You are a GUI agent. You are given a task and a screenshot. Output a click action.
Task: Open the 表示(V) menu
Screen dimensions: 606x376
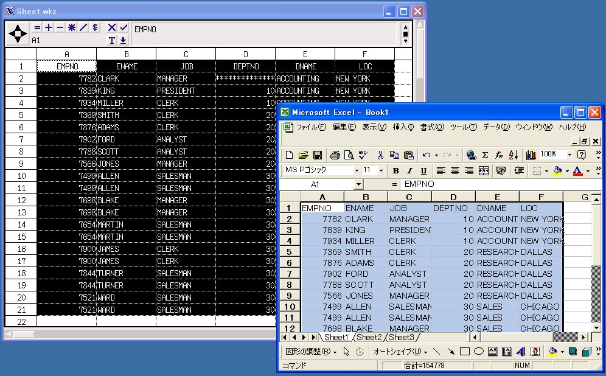point(374,127)
